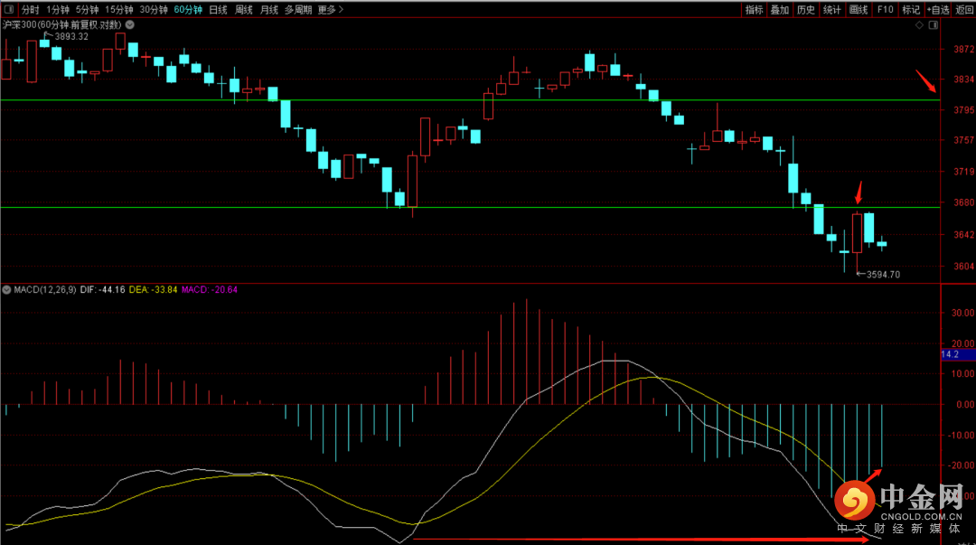Screen dimensions: 976x545
Task: Click the 返回 back button
Action: click(x=964, y=10)
